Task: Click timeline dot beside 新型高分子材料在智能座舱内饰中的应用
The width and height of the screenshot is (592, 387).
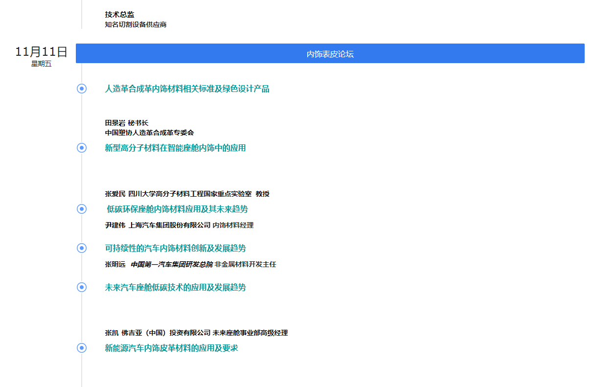Action: point(82,148)
